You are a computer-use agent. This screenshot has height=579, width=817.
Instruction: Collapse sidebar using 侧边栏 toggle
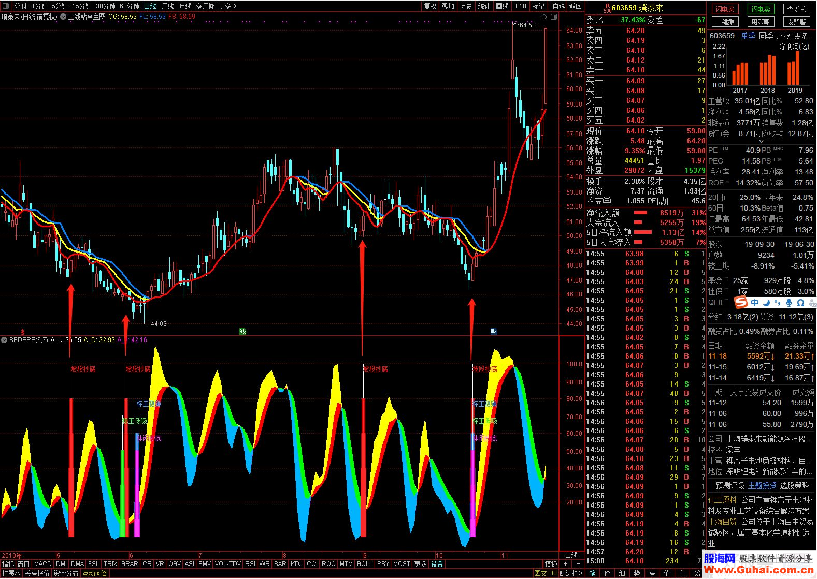[571, 573]
